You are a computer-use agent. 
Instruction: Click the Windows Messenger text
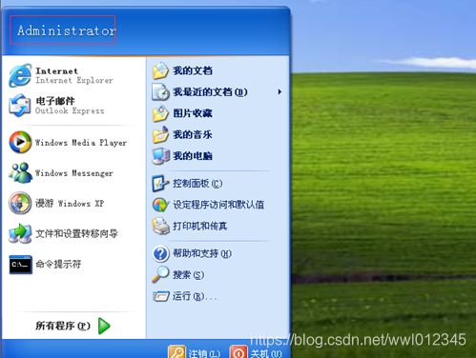click(x=73, y=173)
